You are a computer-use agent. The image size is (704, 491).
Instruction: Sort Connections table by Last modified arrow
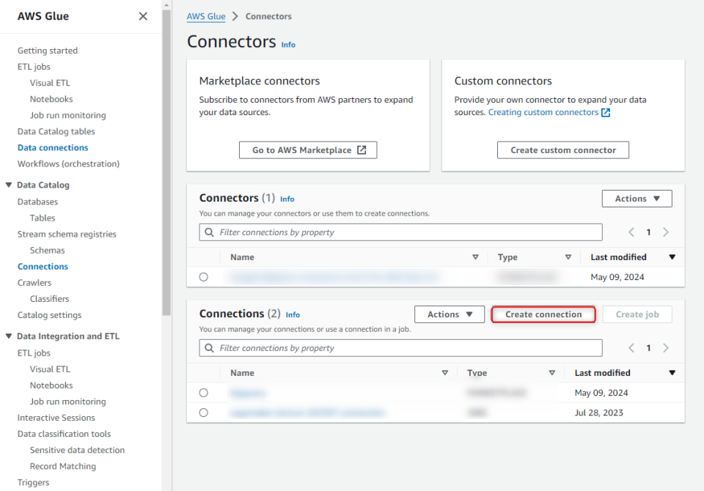[672, 373]
